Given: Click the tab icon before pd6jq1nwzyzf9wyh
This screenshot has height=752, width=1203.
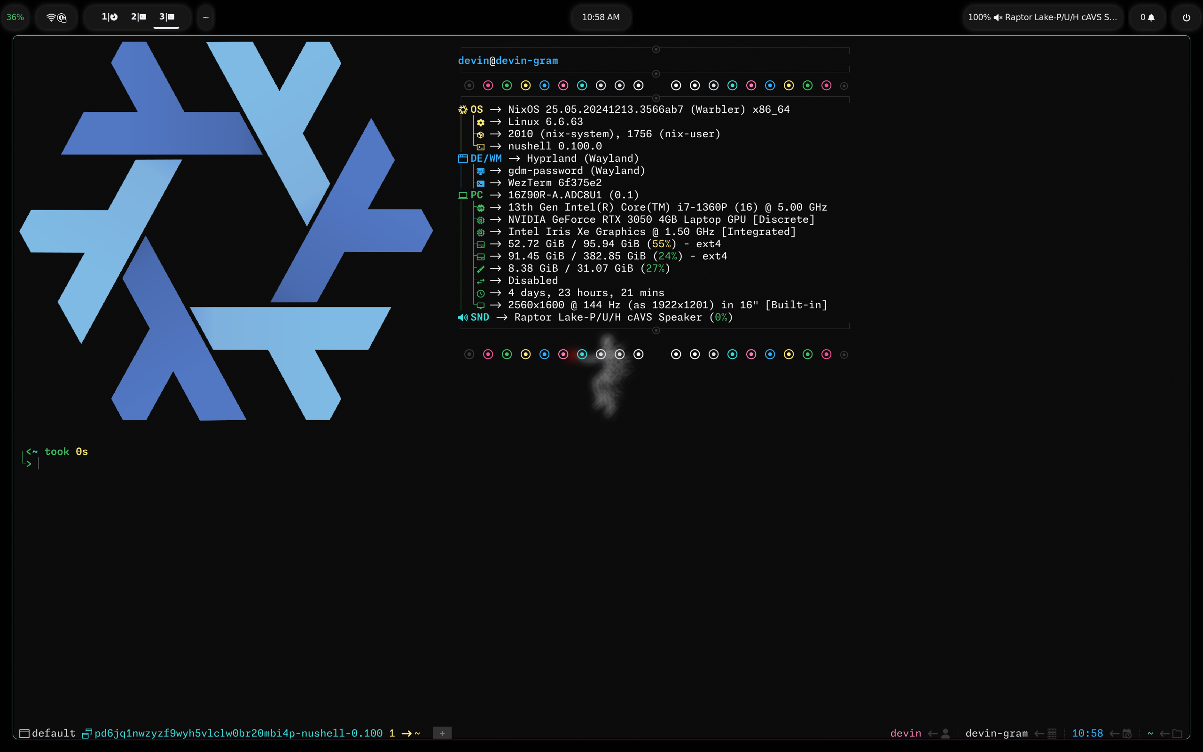Looking at the screenshot, I should 87,733.
